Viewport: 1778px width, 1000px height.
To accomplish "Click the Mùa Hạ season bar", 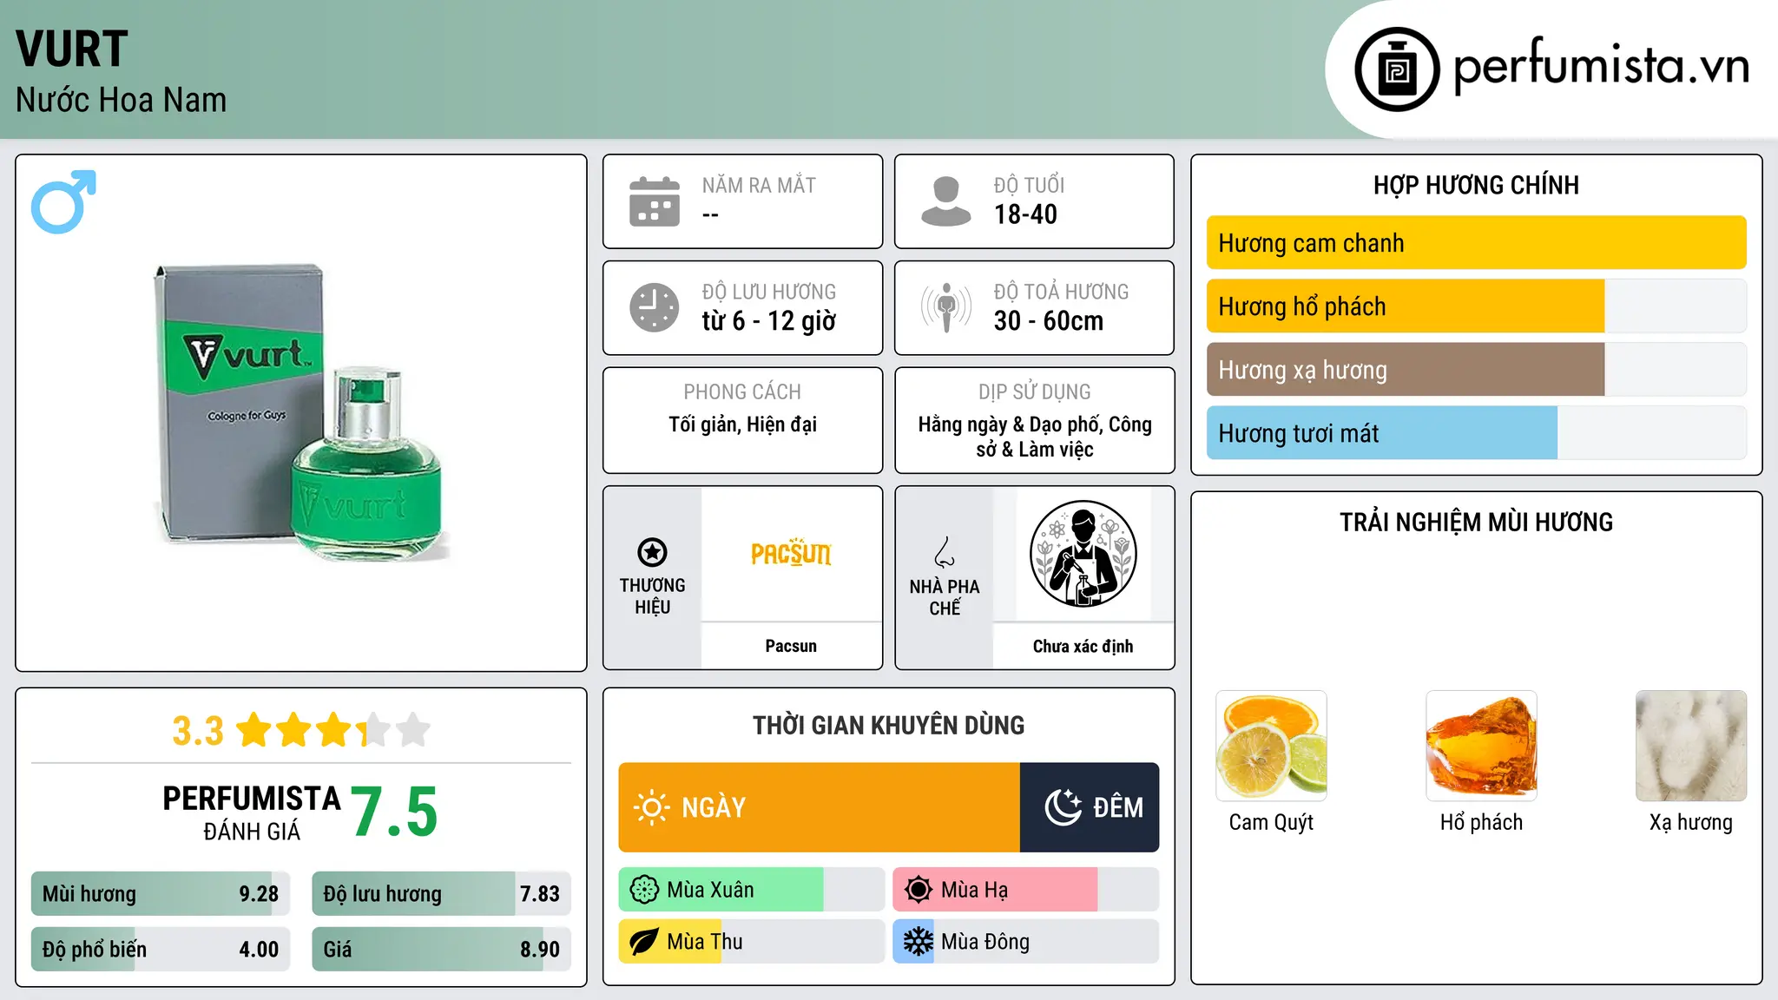I will click(1025, 890).
